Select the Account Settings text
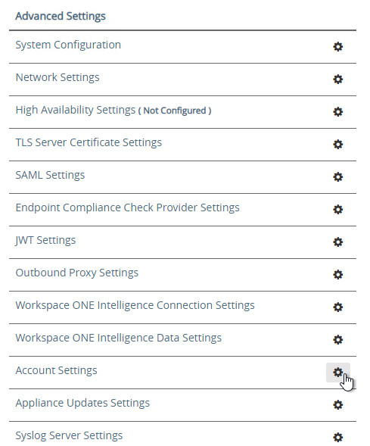The width and height of the screenshot is (370, 446). 56,370
